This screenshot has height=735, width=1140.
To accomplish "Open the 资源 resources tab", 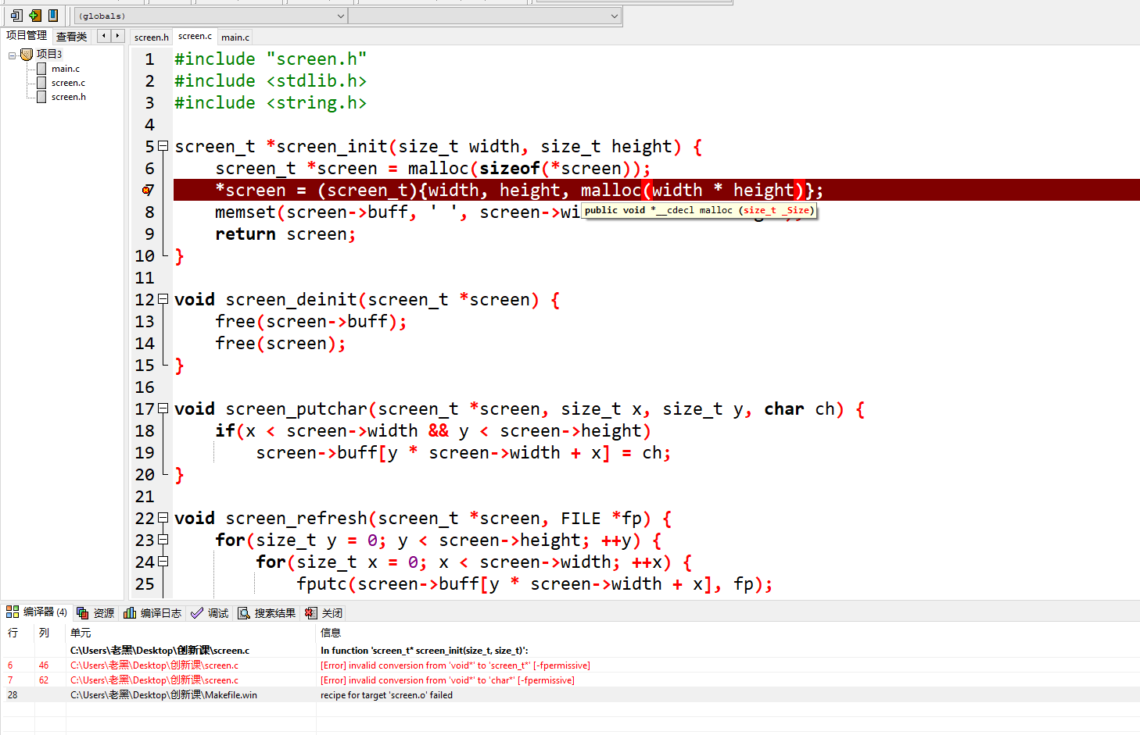I will coord(95,613).
